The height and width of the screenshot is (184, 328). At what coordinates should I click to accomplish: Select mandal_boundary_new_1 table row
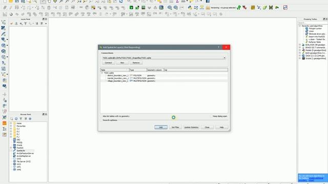click(164, 78)
